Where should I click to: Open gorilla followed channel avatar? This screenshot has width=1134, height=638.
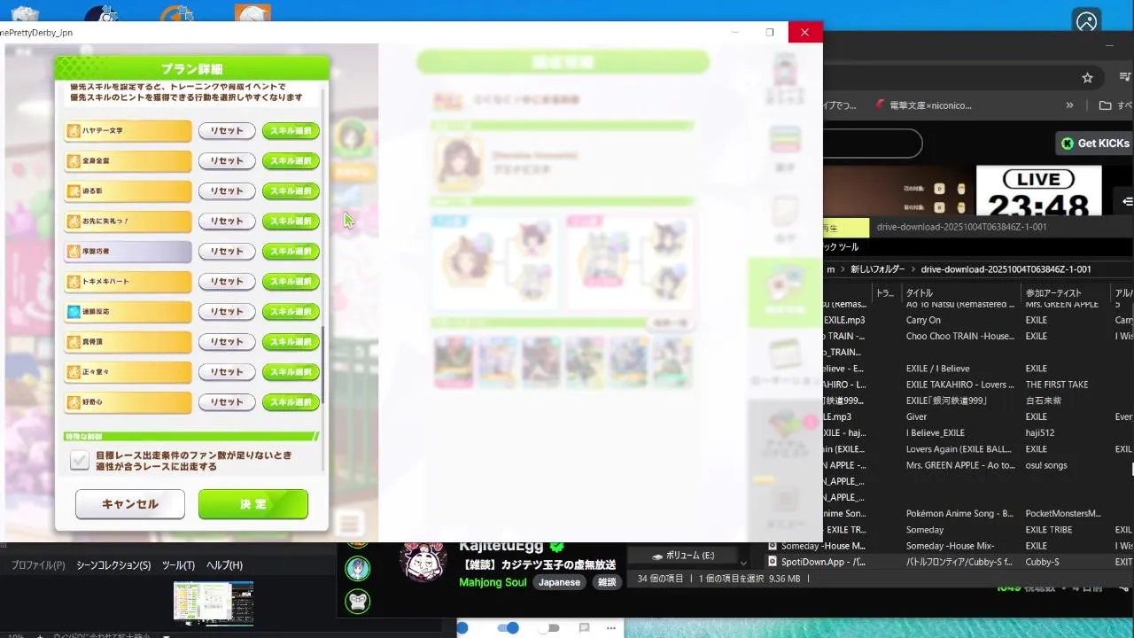(358, 602)
